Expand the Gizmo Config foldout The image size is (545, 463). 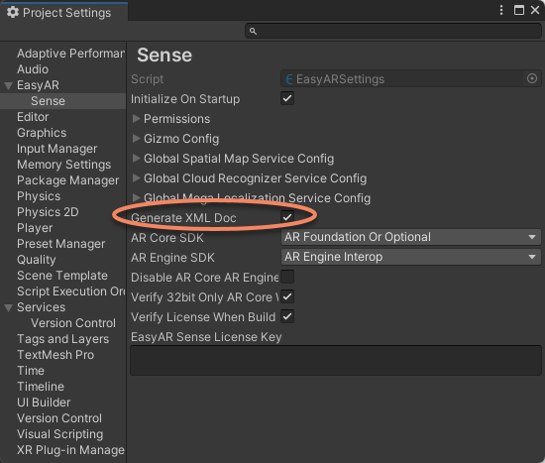(x=136, y=139)
